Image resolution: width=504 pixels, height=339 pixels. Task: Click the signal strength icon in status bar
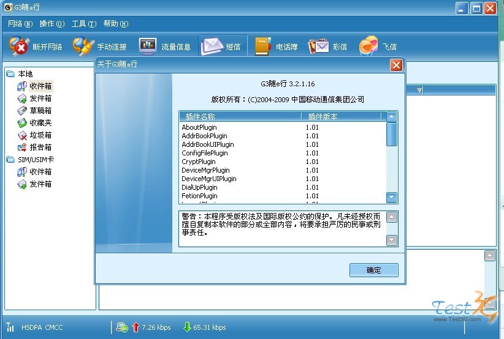pos(10,327)
